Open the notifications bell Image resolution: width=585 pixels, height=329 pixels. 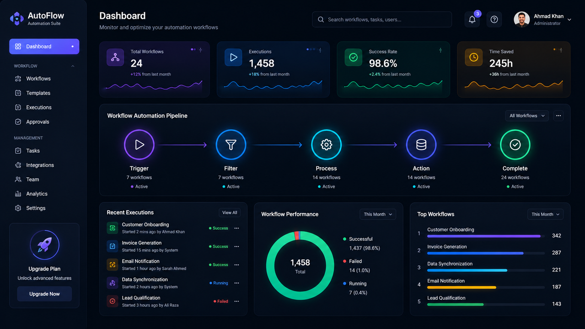[472, 20]
